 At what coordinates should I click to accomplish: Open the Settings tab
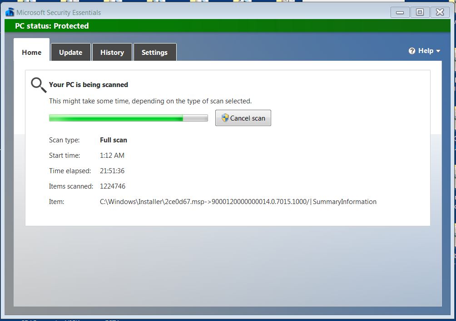[155, 52]
